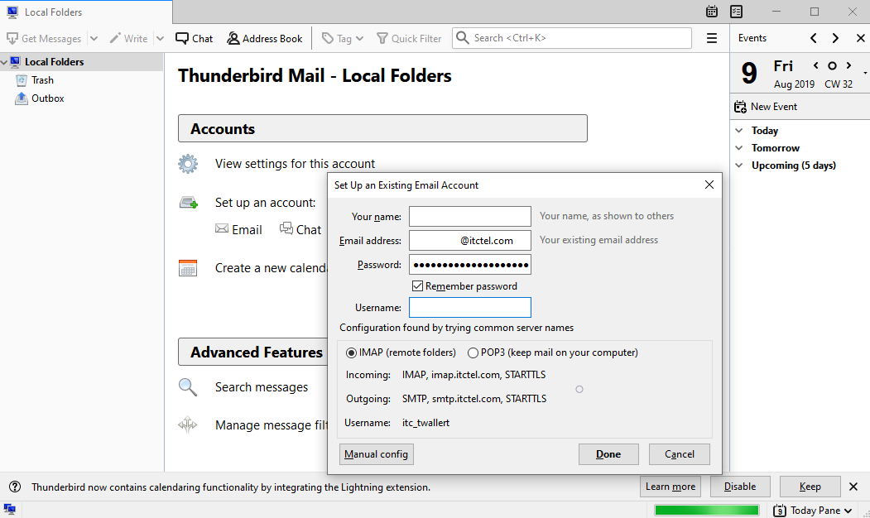This screenshot has width=870, height=518.
Task: Open the hamburger application menu
Action: pyautogui.click(x=712, y=38)
